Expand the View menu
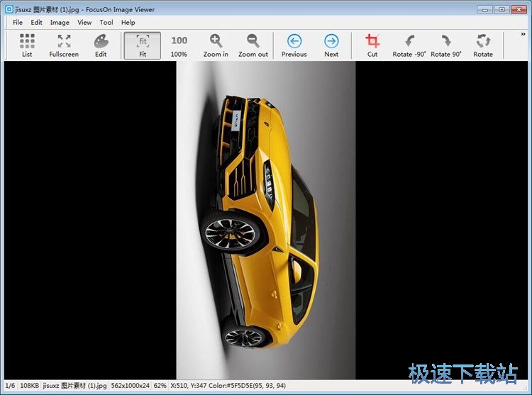This screenshot has height=395, width=532. click(x=84, y=23)
